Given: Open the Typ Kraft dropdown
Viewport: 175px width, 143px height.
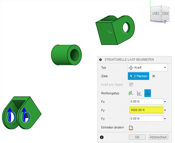Looking at the screenshot, I should (147, 68).
